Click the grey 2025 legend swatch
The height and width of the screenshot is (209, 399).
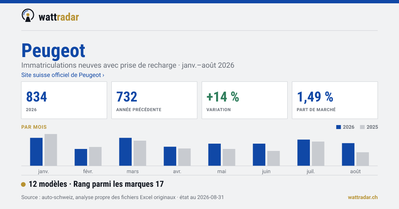[x=362, y=127]
